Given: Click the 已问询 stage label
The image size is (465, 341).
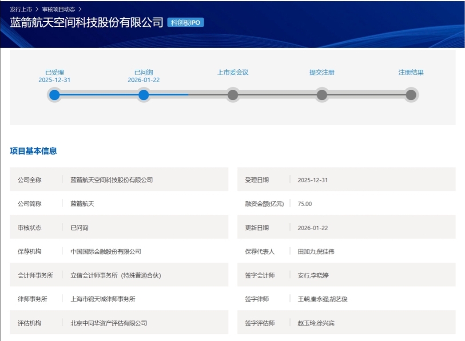Looking at the screenshot, I should [143, 72].
